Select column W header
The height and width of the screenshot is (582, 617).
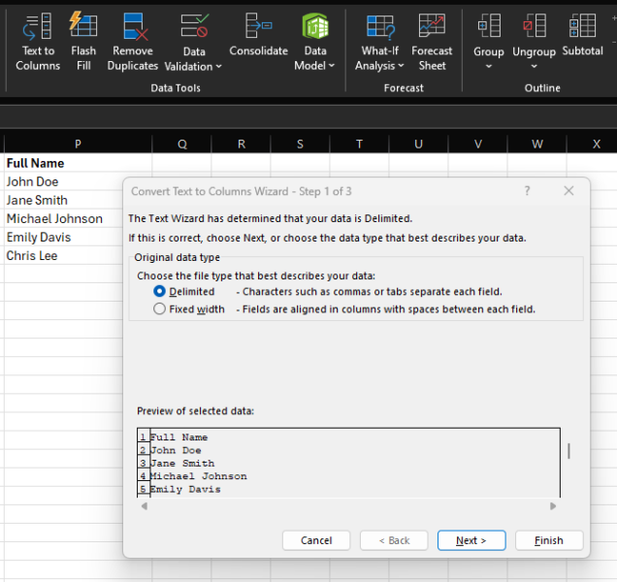tap(537, 144)
